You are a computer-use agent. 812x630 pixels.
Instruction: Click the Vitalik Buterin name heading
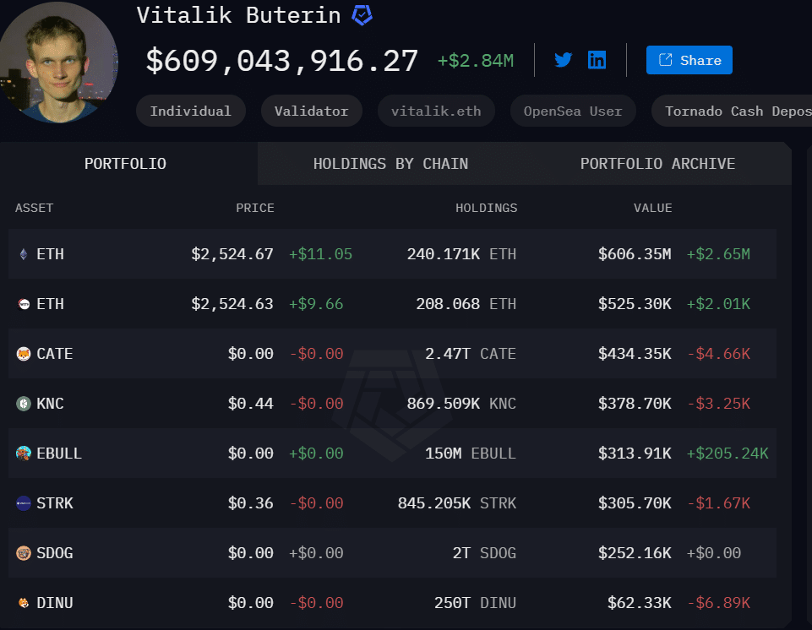[x=239, y=15]
